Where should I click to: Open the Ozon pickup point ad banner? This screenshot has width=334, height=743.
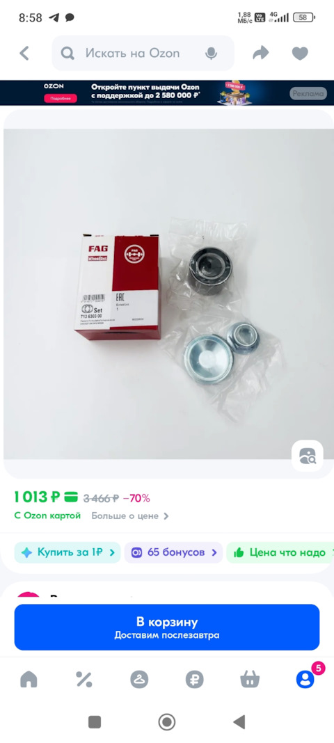pyautogui.click(x=167, y=93)
